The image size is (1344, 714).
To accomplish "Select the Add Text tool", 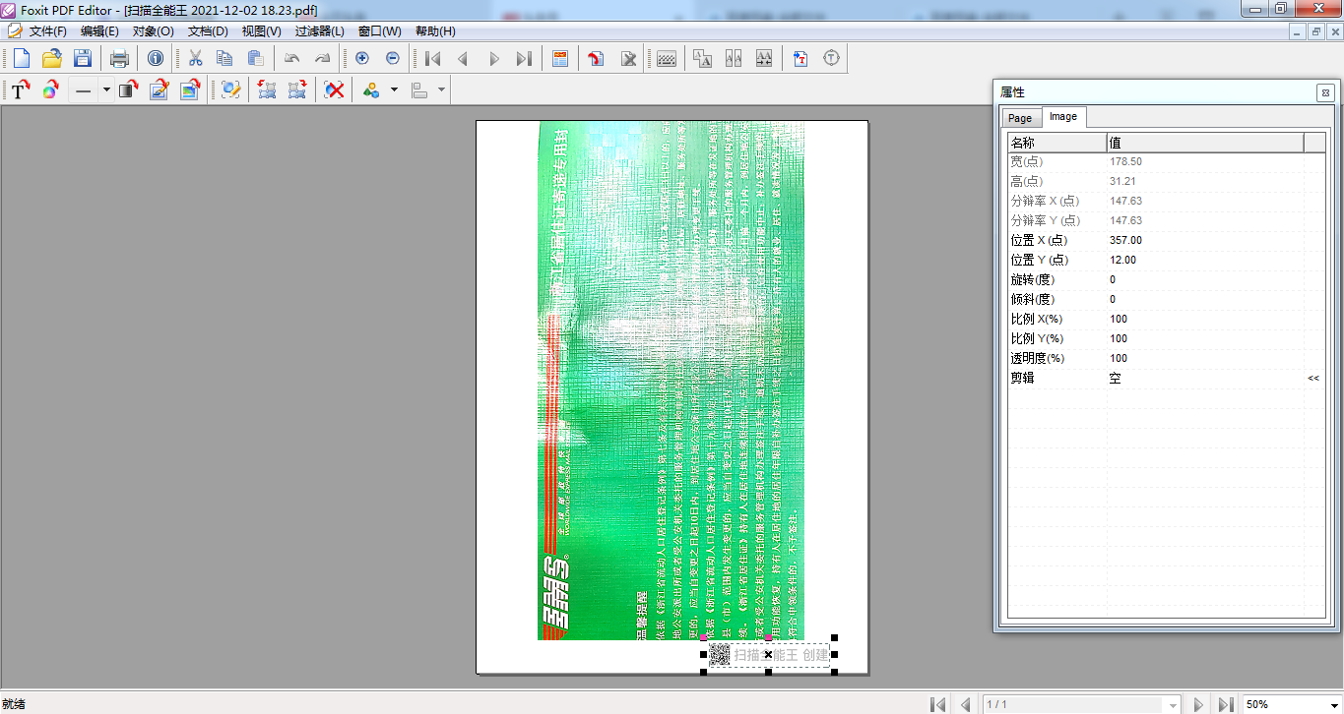I will tap(20, 89).
